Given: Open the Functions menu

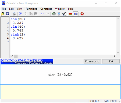Looking at the screenshot, I should pos(31,9).
